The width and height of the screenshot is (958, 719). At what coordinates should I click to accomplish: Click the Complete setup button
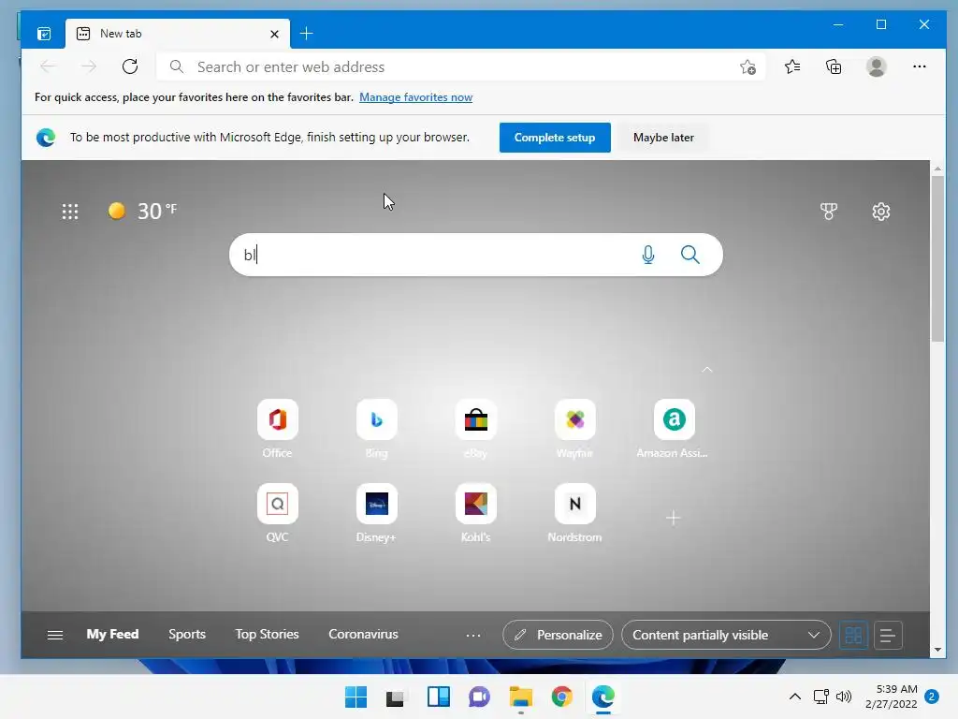click(x=555, y=138)
